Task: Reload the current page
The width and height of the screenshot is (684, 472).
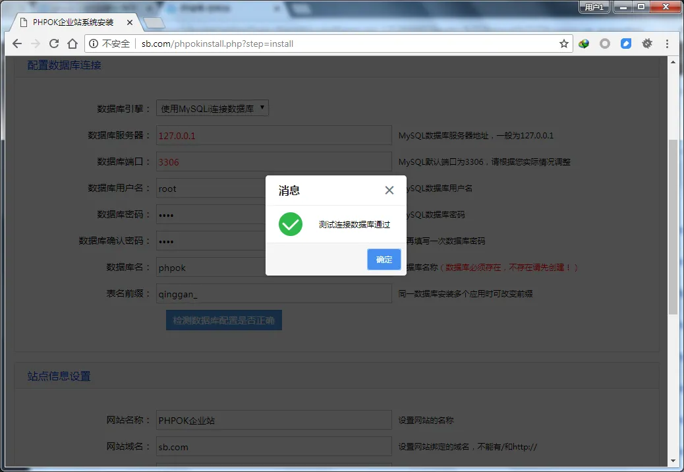Action: tap(54, 44)
